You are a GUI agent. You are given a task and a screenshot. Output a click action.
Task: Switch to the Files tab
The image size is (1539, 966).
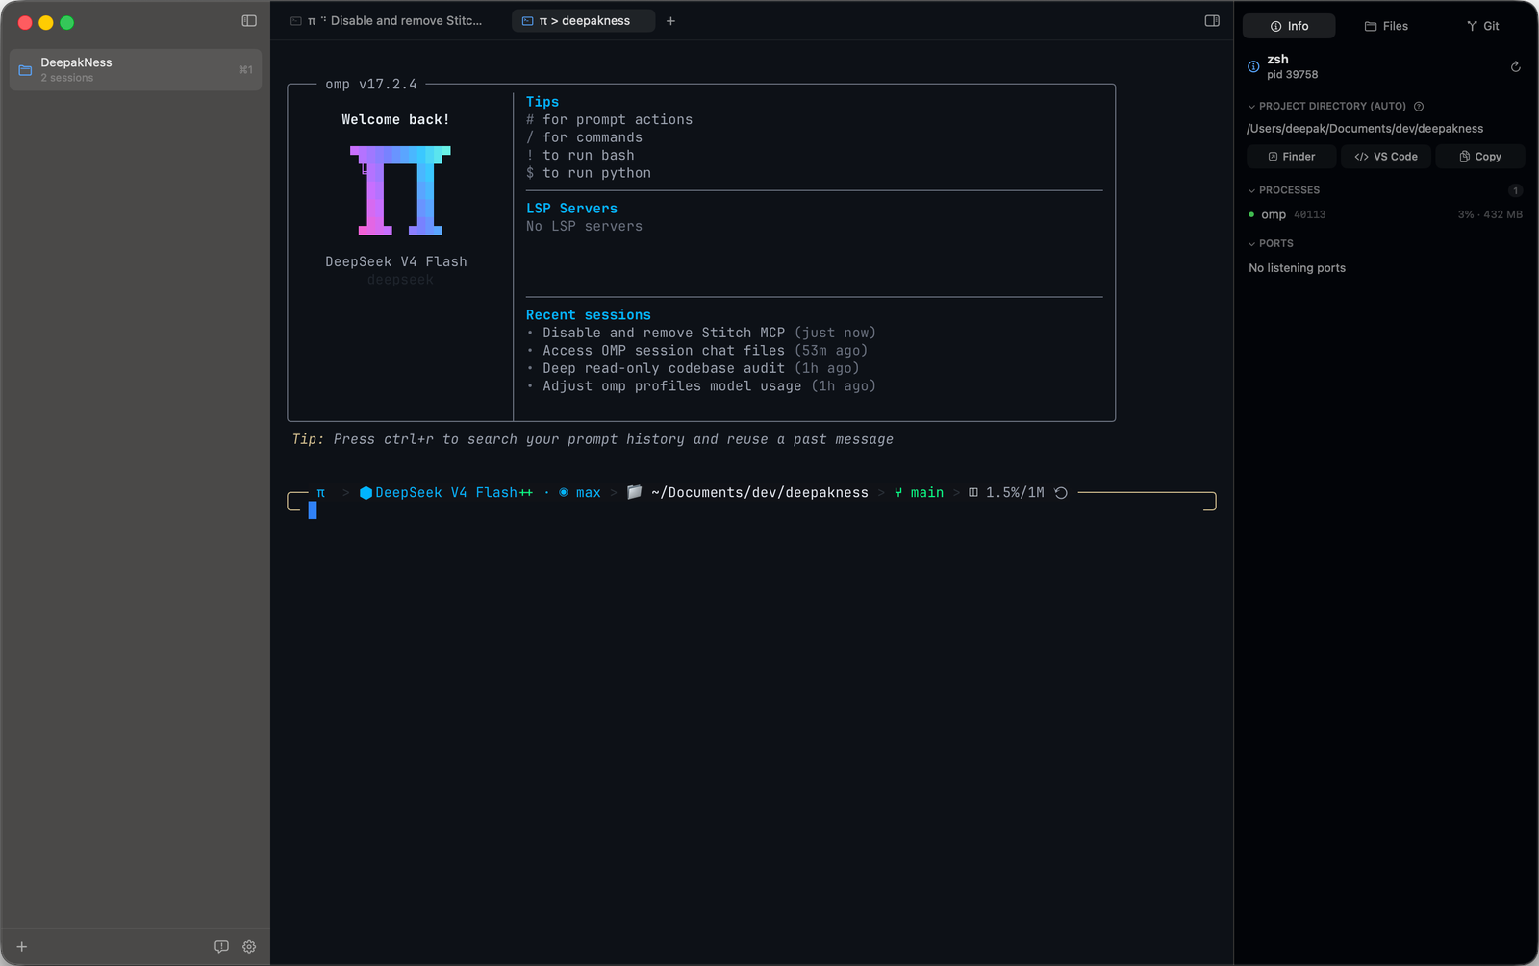click(1386, 26)
